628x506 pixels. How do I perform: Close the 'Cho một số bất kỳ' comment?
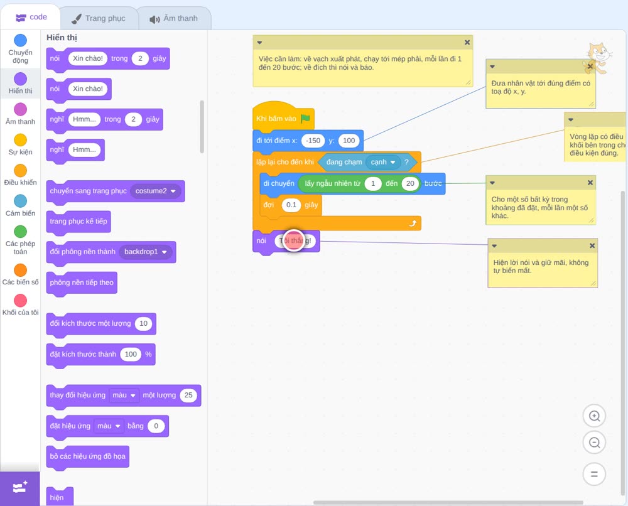[x=590, y=183]
